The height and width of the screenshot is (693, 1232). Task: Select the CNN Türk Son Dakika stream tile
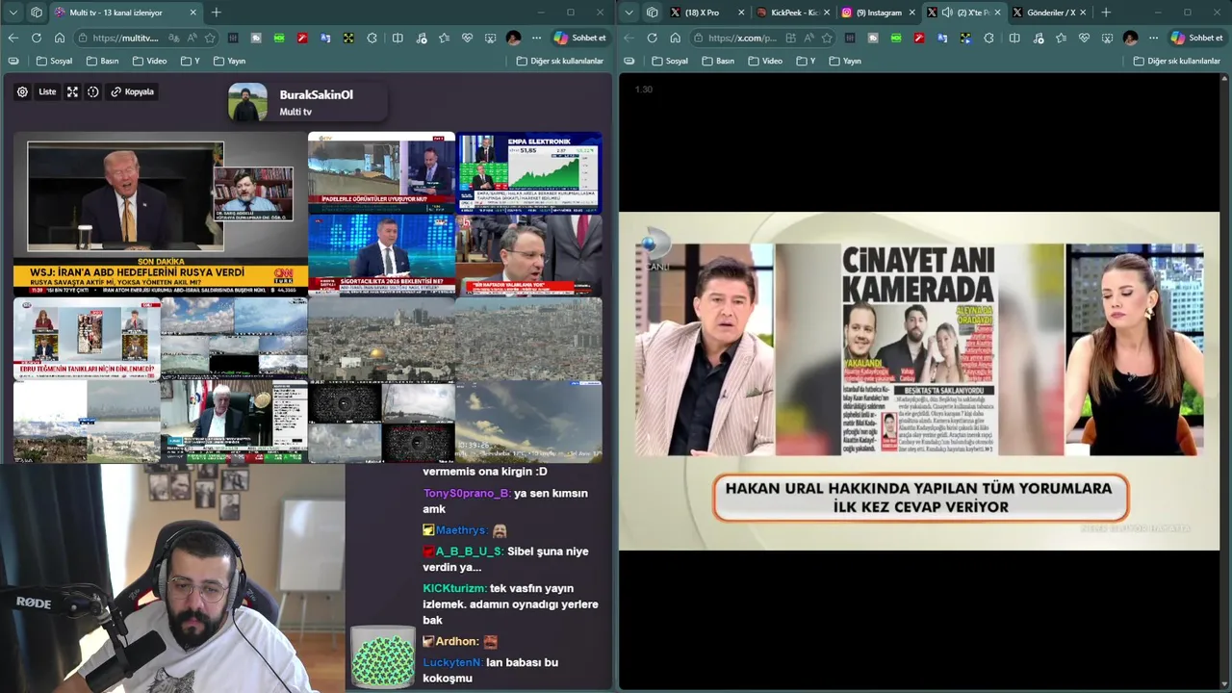coord(161,214)
